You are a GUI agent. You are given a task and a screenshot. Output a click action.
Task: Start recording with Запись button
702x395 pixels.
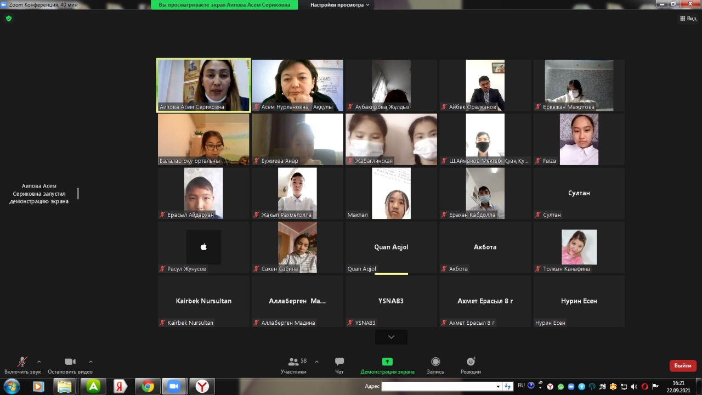point(435,362)
